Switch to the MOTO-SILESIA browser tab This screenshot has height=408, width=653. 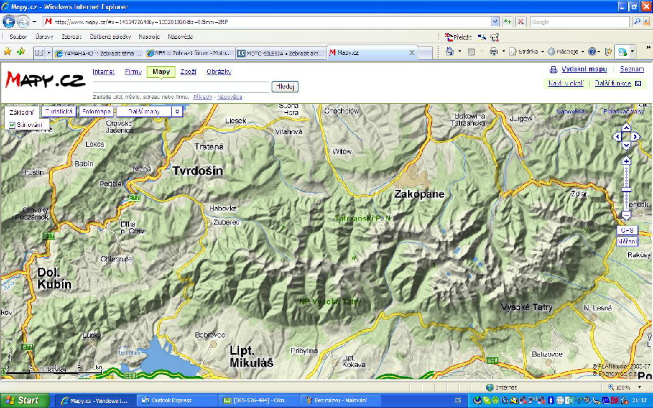(x=281, y=53)
